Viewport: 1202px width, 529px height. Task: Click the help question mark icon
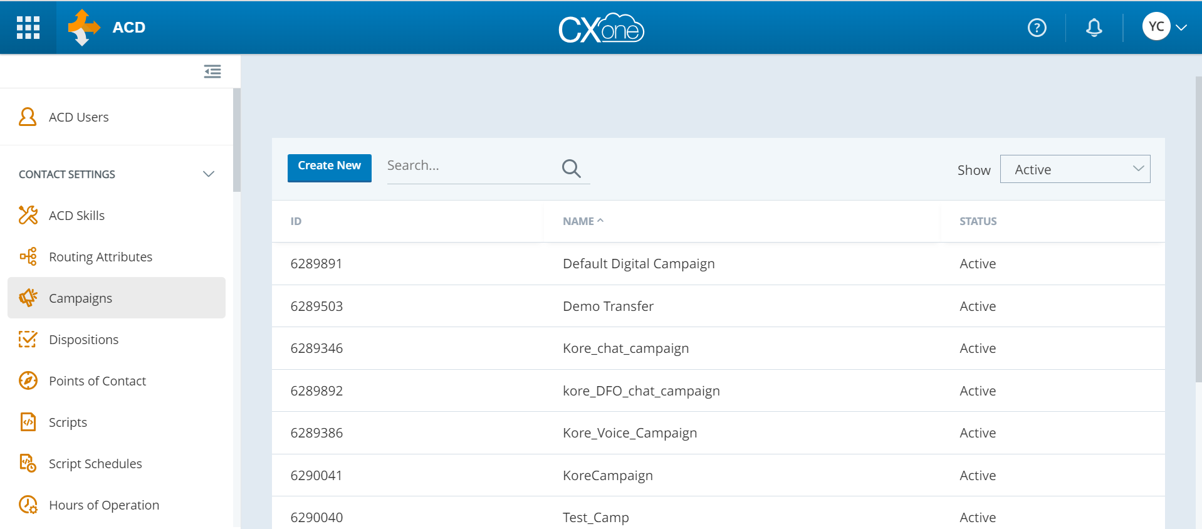(x=1037, y=28)
